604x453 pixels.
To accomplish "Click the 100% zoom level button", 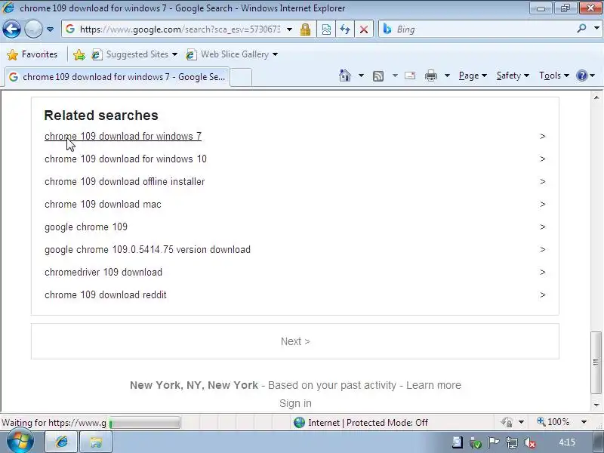I will 553,422.
